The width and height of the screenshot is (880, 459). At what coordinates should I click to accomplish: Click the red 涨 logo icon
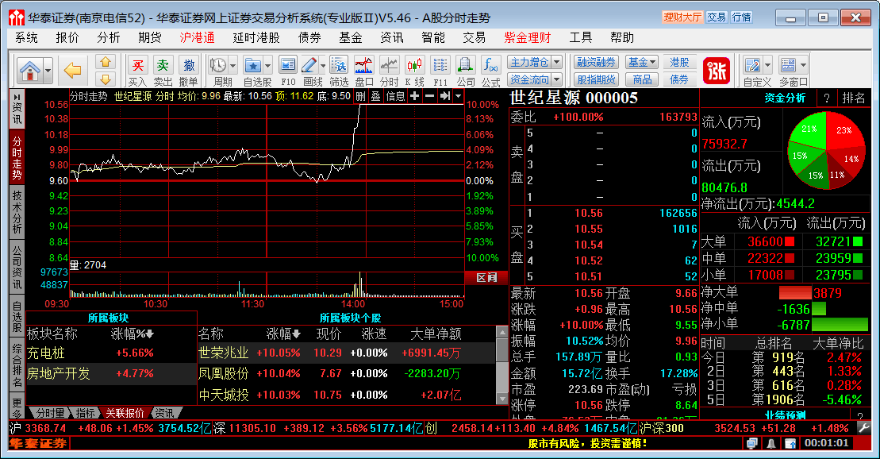717,71
